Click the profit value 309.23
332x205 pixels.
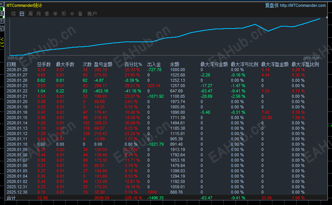101,123
